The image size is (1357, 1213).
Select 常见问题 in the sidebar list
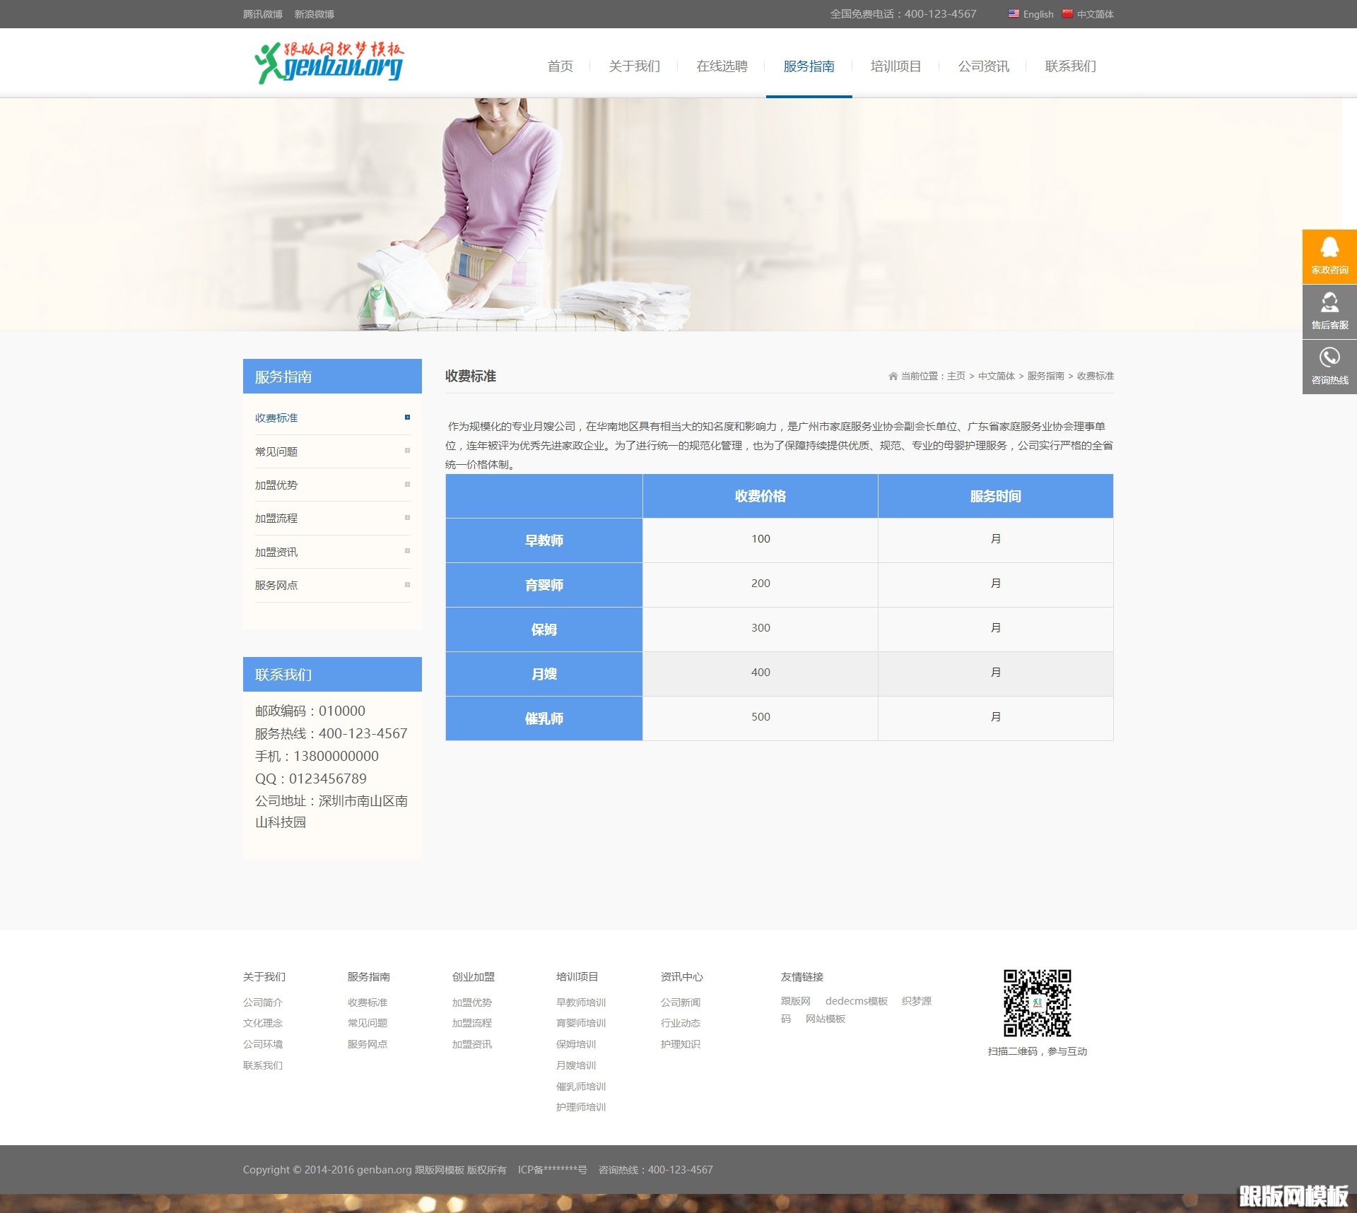pyautogui.click(x=276, y=451)
